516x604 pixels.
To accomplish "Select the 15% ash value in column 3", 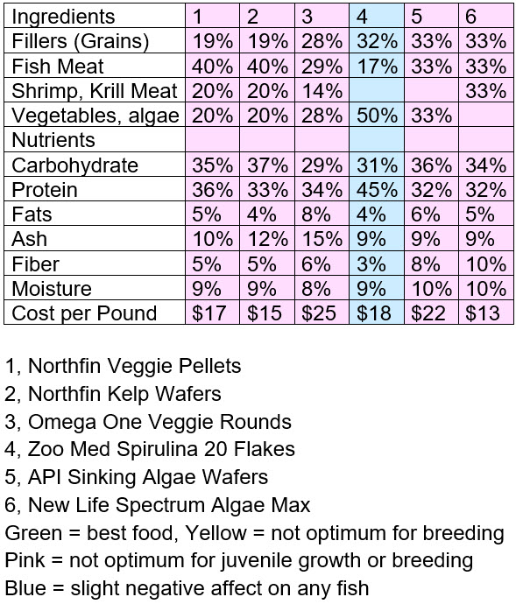I will pos(322,238).
